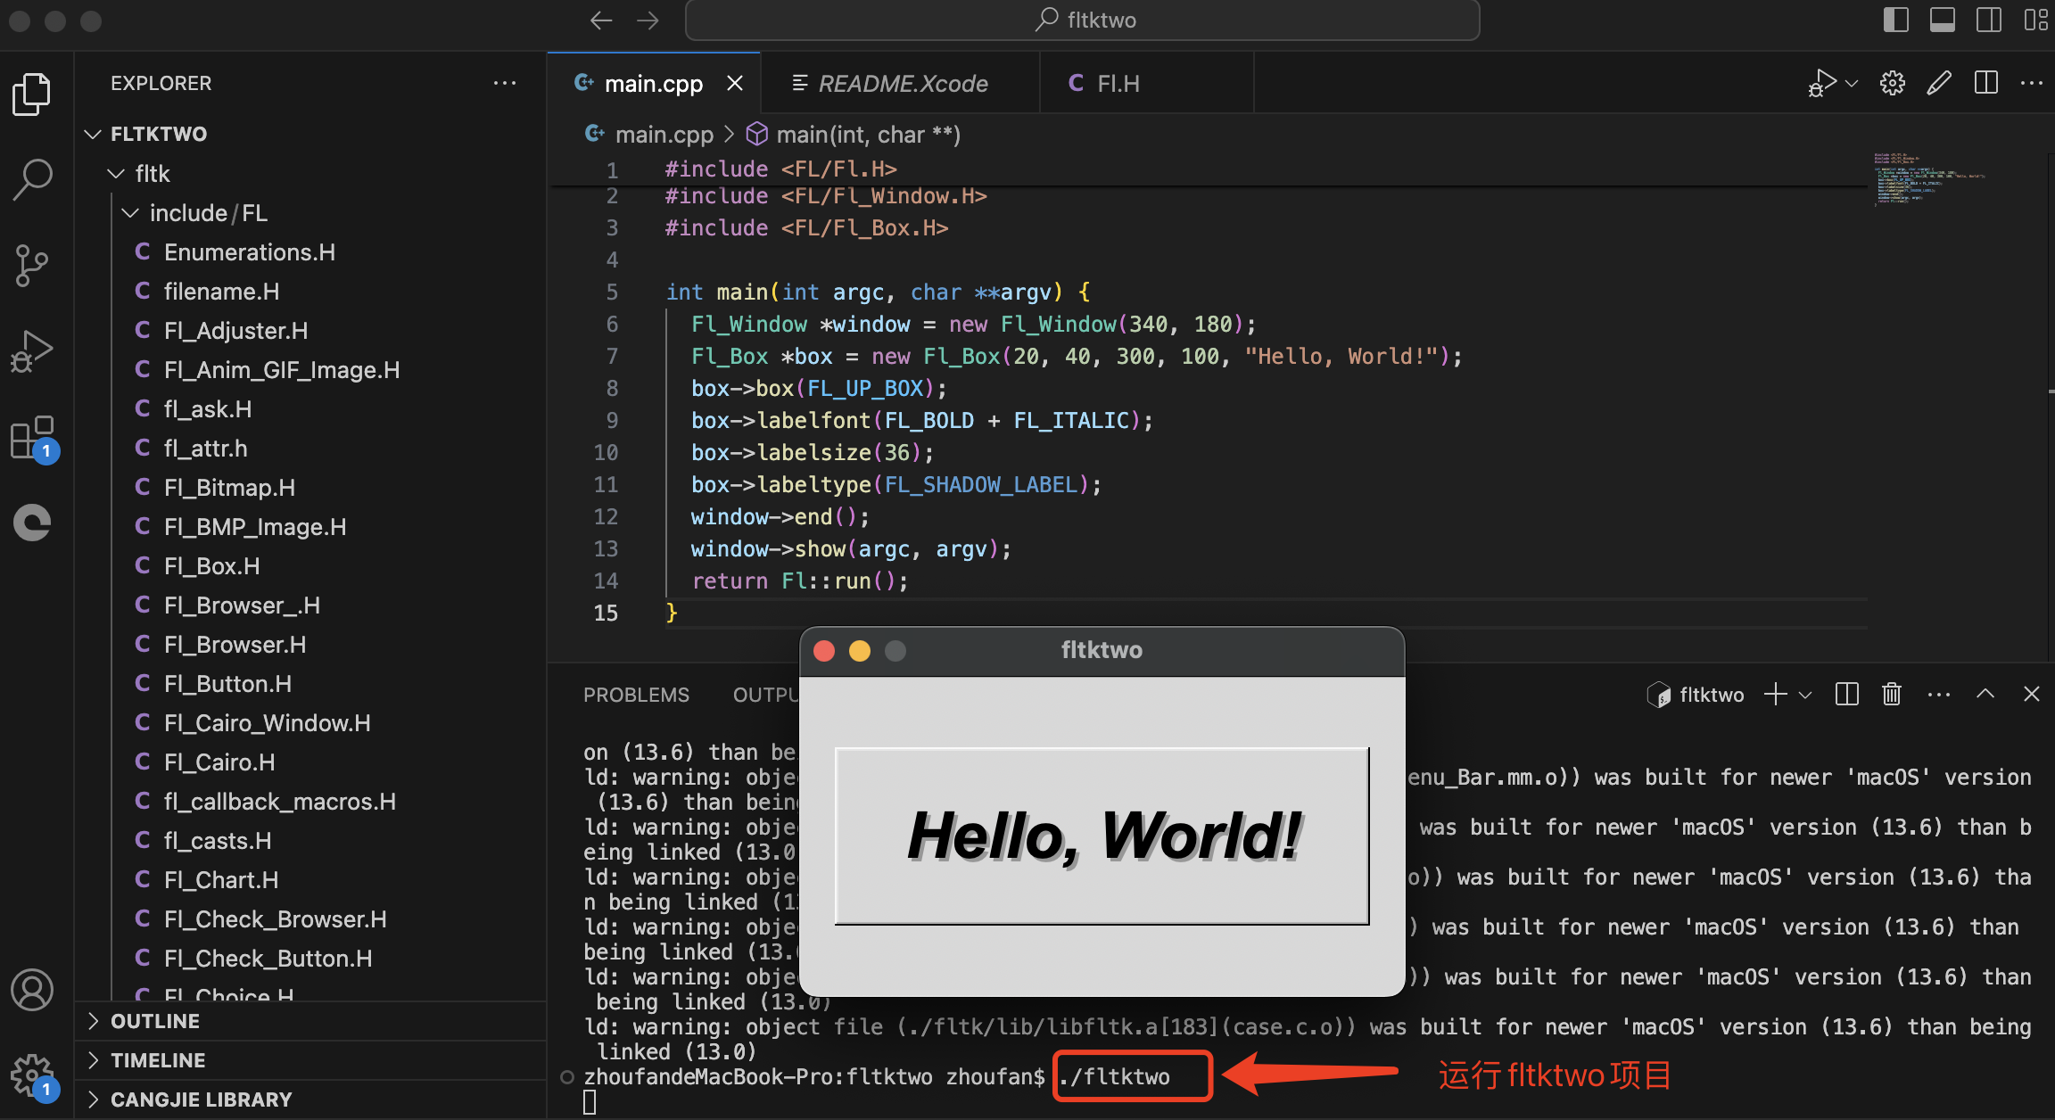Image resolution: width=2055 pixels, height=1120 pixels.
Task: Split the editor right
Action: coord(1986,83)
